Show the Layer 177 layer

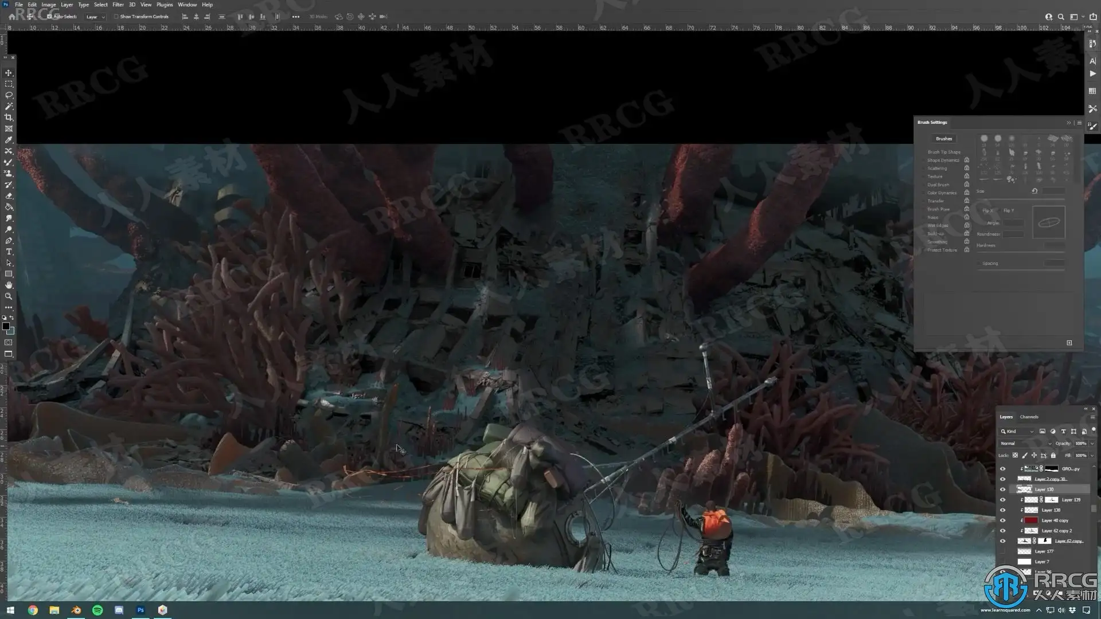pos(1002,551)
